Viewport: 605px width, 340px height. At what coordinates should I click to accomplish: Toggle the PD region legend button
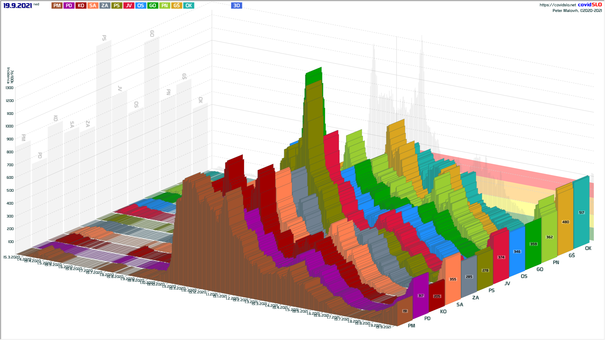pos(69,6)
